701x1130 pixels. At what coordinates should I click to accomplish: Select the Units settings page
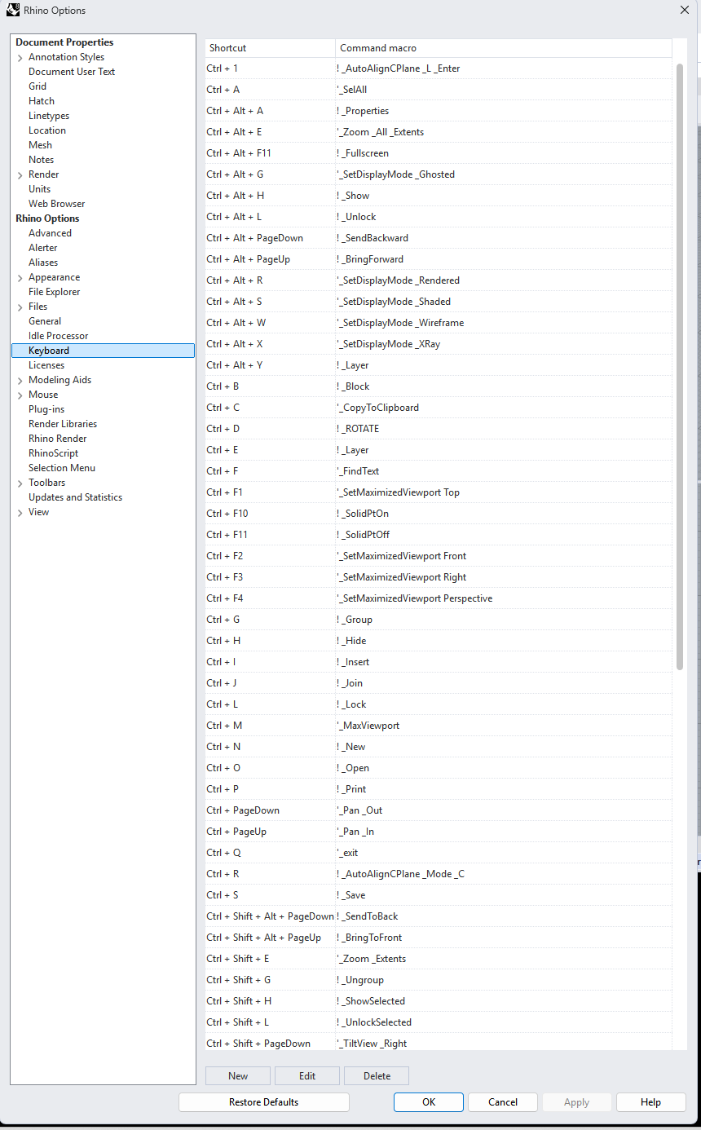pos(39,189)
